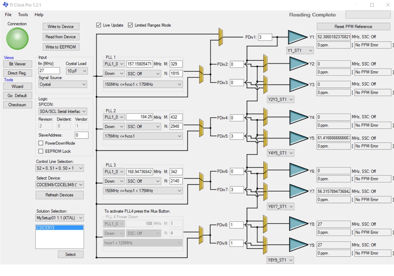Click the PDiv1 value field

[265, 37]
